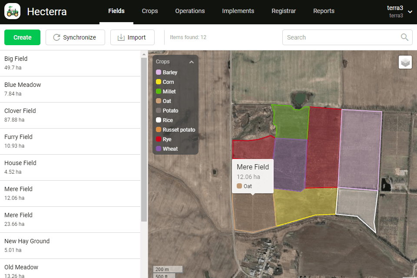Click the Import button label
This screenshot has width=417, height=278.
point(136,37)
